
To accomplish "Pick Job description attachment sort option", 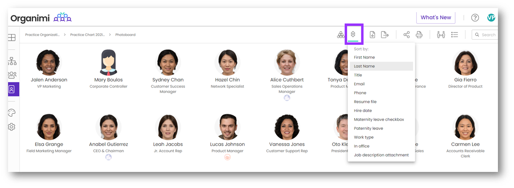I will tap(381, 155).
